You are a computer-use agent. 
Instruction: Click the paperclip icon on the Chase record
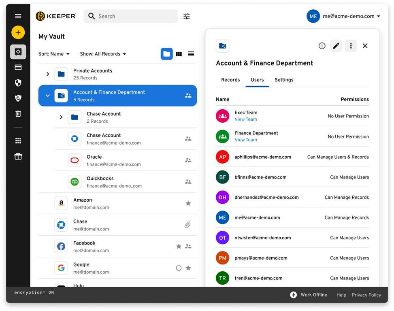(187, 225)
